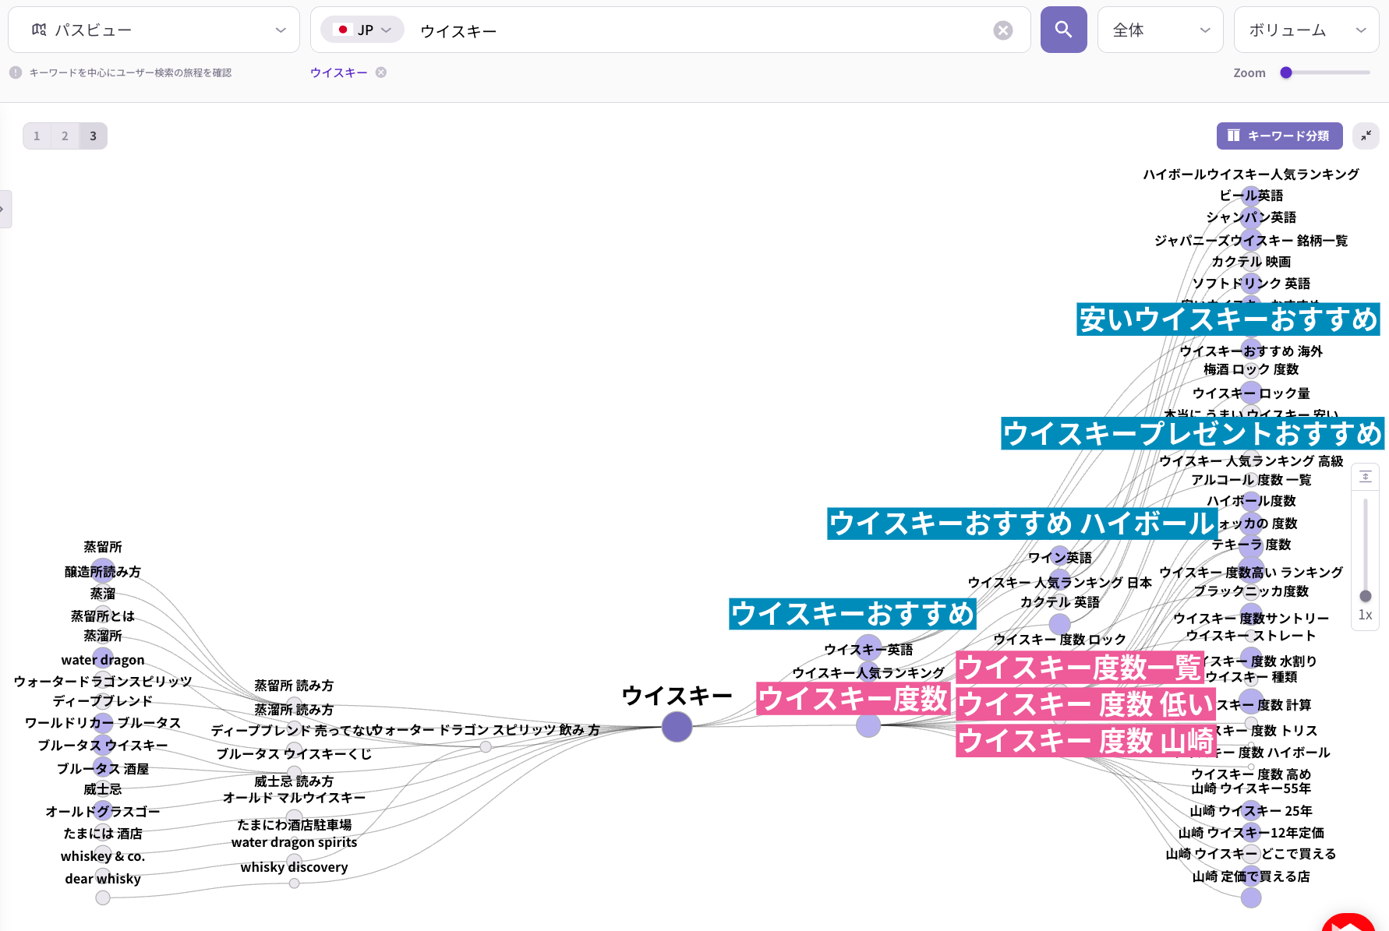Click the central ウイスキー node circle
1389x931 pixels.
(x=677, y=727)
